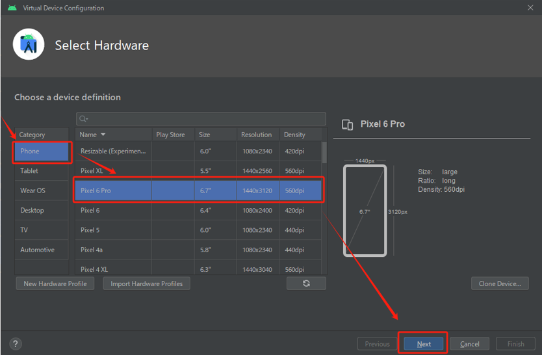The image size is (542, 355).
Task: Select the Tablet category
Action: [42, 171]
